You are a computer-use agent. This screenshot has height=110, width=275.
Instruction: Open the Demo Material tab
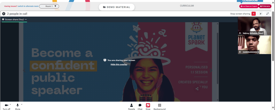(x=117, y=7)
